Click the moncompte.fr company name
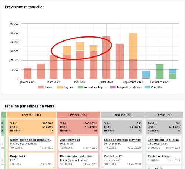This screenshot has width=185, height=169. point(113,160)
